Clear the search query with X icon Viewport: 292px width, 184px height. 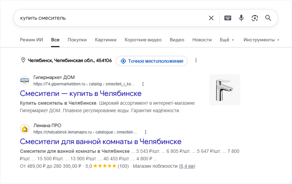(x=211, y=18)
